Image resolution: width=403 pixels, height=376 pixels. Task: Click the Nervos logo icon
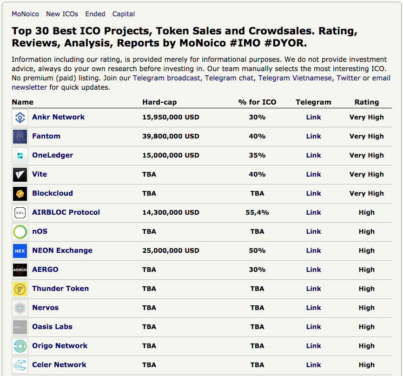tap(20, 308)
